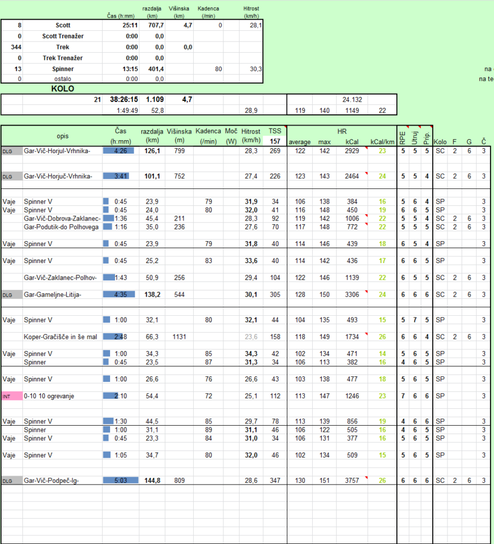Click the comment marker on 3757 kCal cell

tap(365, 476)
